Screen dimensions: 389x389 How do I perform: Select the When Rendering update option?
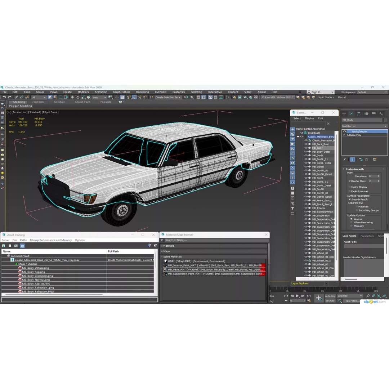(351, 223)
